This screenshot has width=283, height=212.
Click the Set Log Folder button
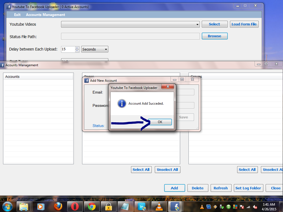(248, 188)
